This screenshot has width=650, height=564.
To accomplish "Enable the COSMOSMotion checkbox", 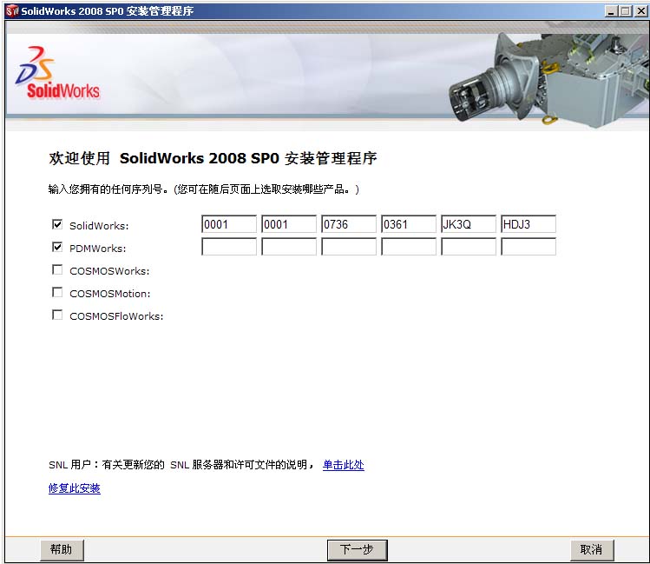I will click(x=57, y=292).
